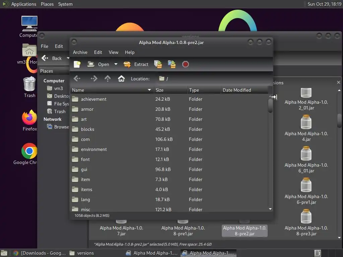The image size is (343, 257).
Task: Click Back button in versions window
Action: click(x=52, y=58)
